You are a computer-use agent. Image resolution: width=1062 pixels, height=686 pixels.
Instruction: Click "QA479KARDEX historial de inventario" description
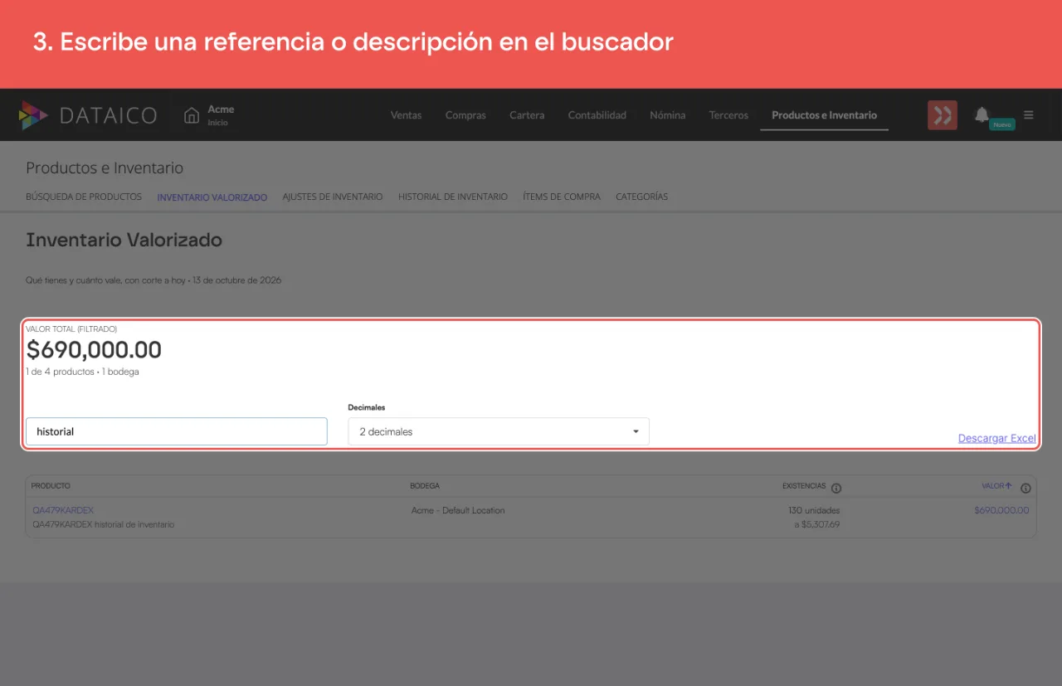(104, 524)
